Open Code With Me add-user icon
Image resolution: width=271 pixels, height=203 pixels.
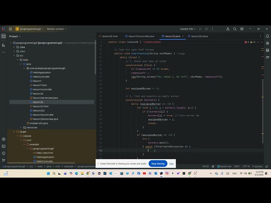tap(228, 29)
